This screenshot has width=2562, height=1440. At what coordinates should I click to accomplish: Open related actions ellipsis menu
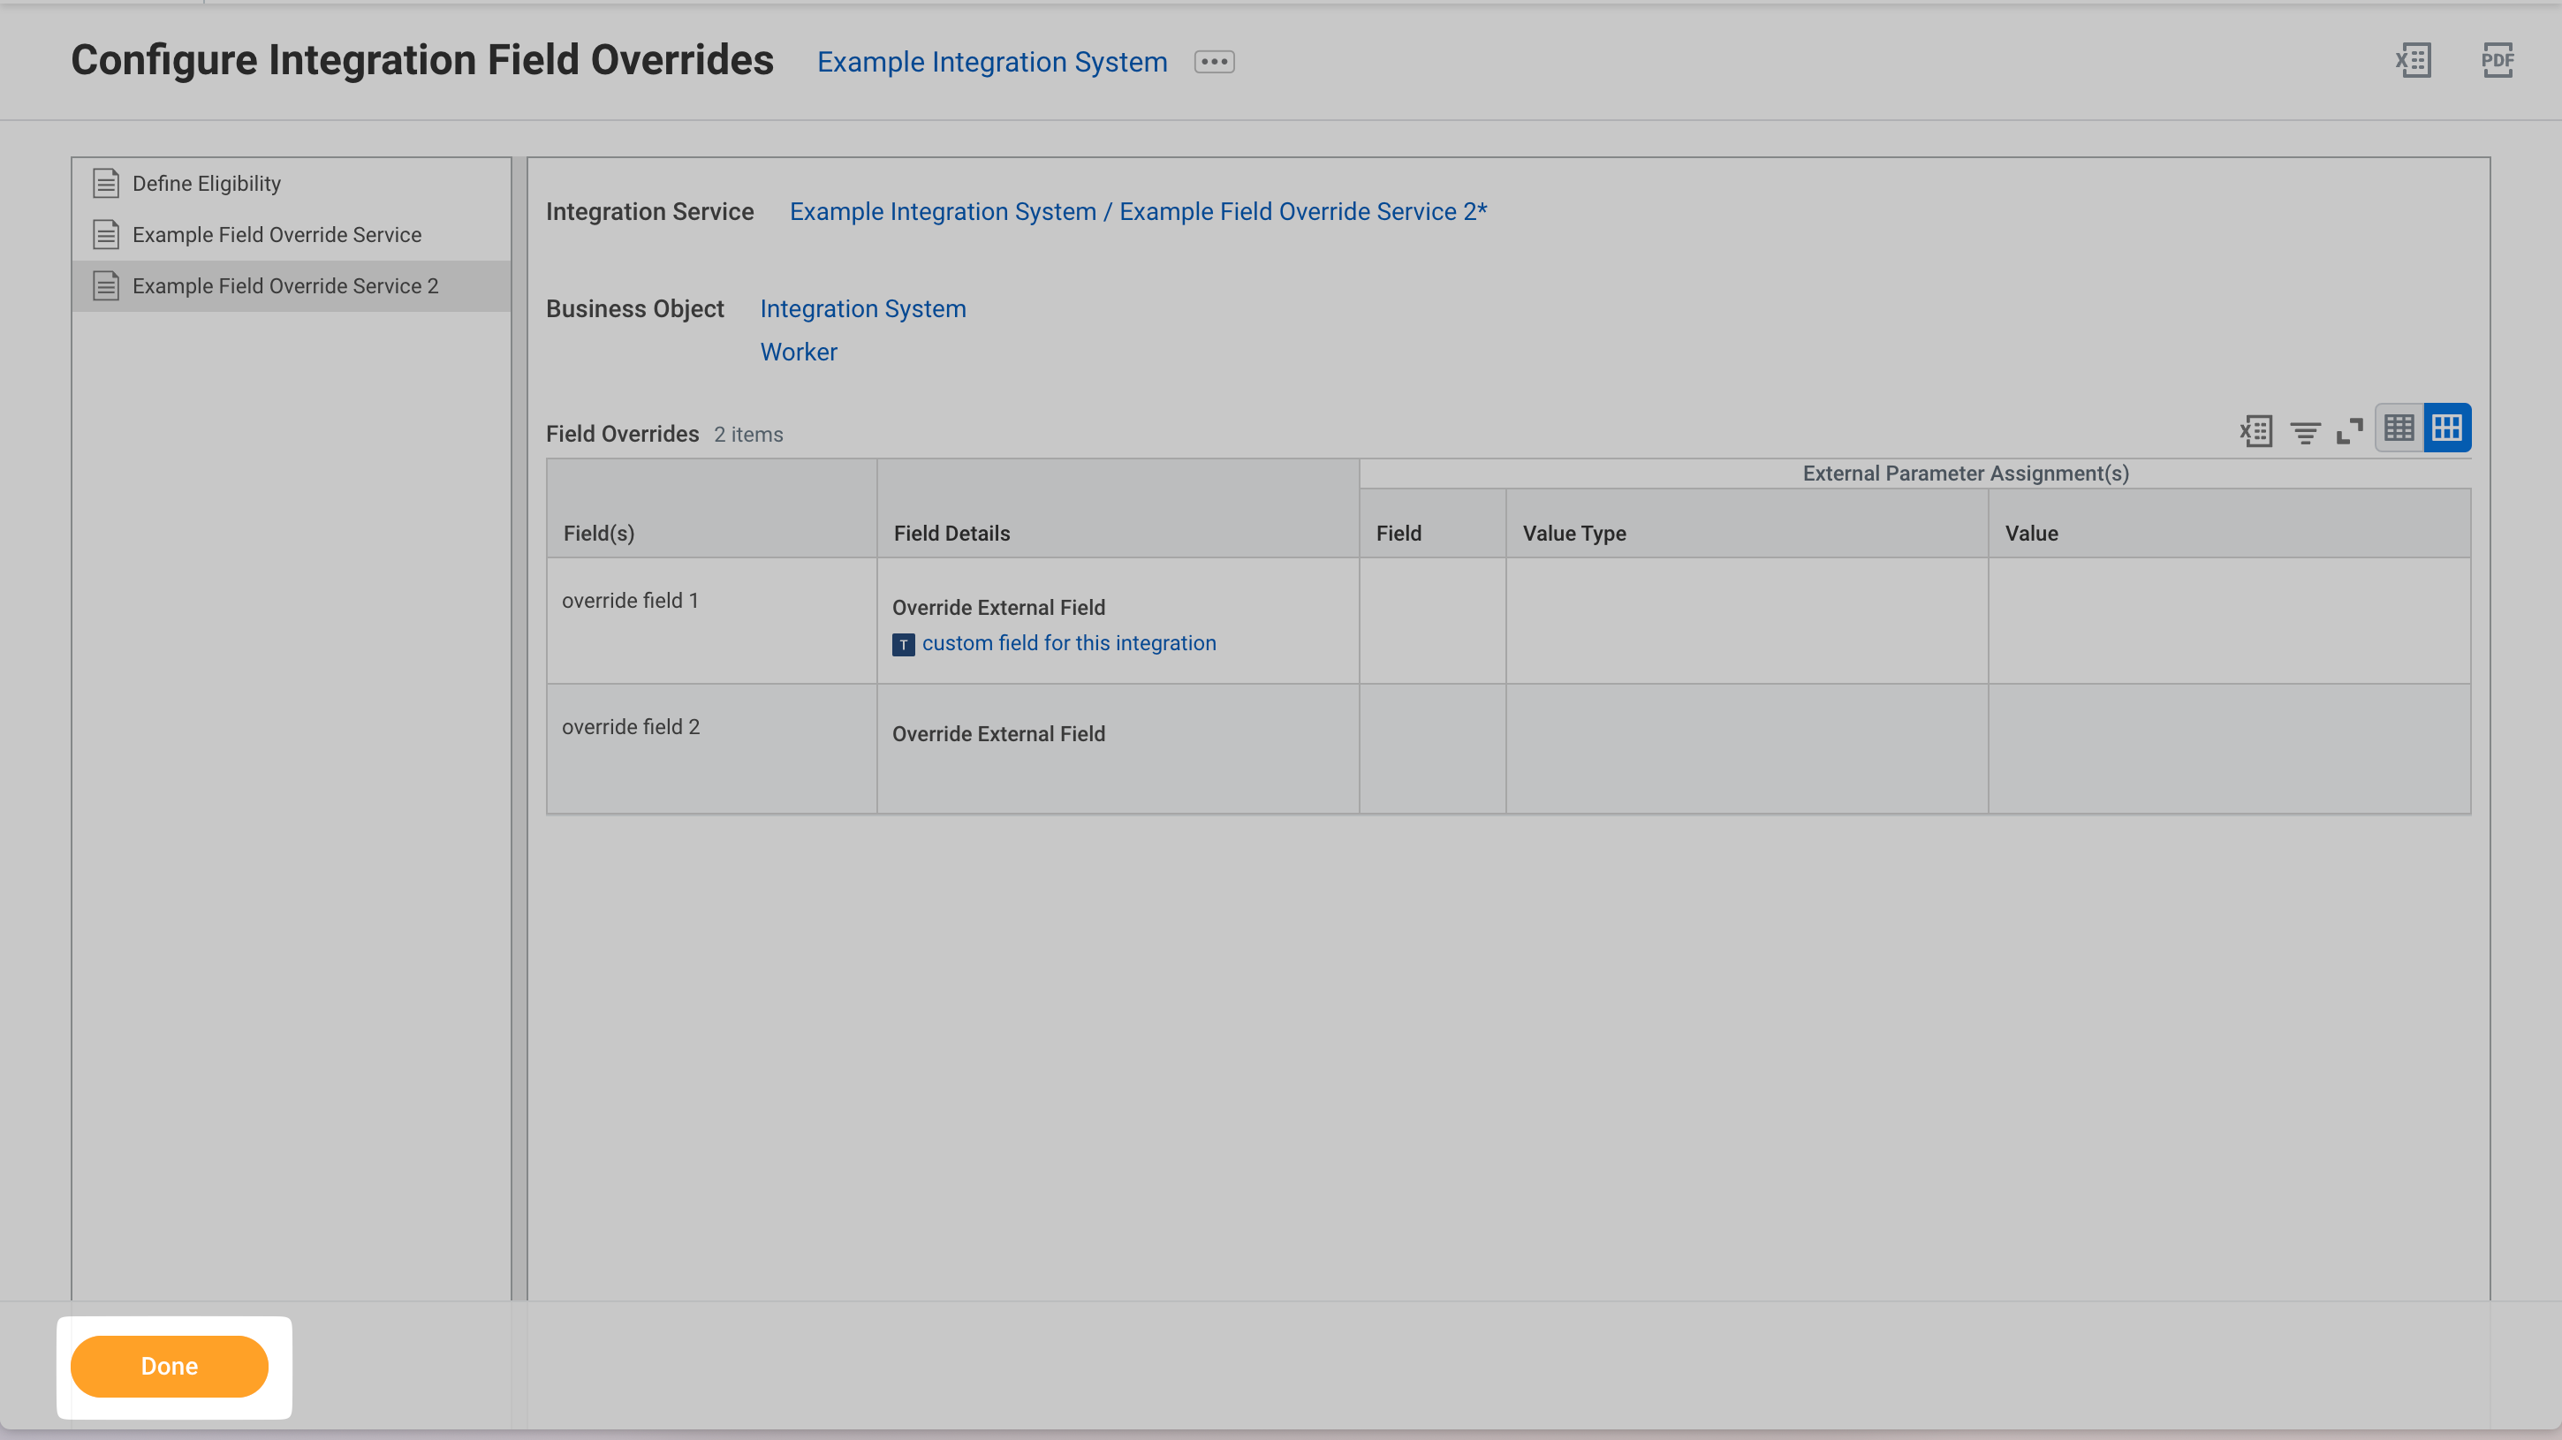pyautogui.click(x=1215, y=62)
